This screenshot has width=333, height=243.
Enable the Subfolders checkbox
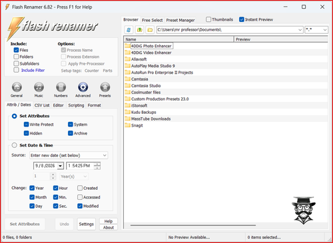click(16, 64)
